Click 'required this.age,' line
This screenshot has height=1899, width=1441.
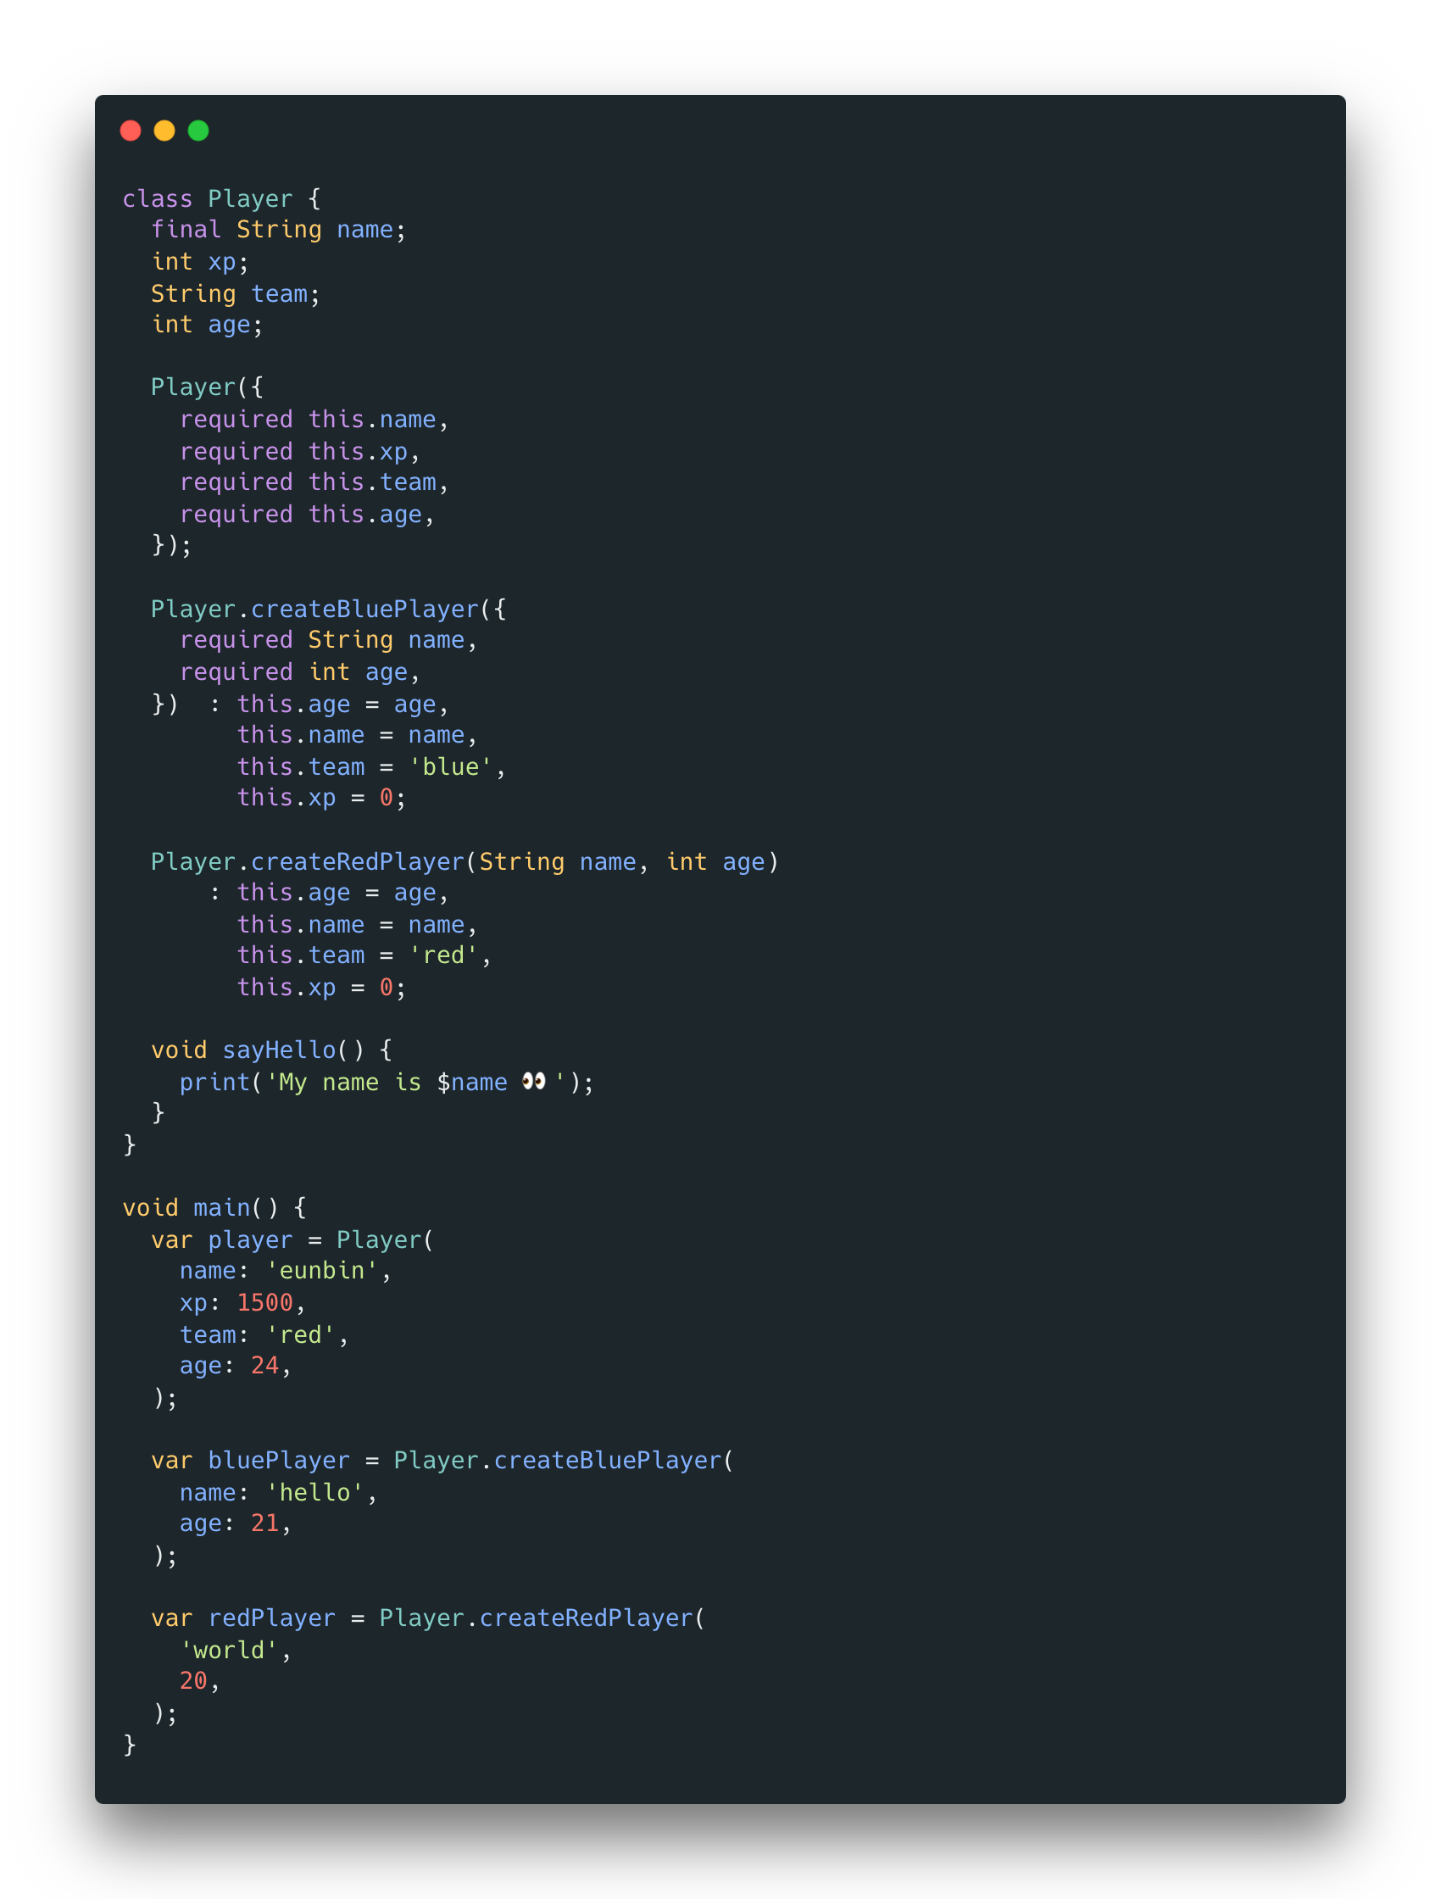(307, 515)
